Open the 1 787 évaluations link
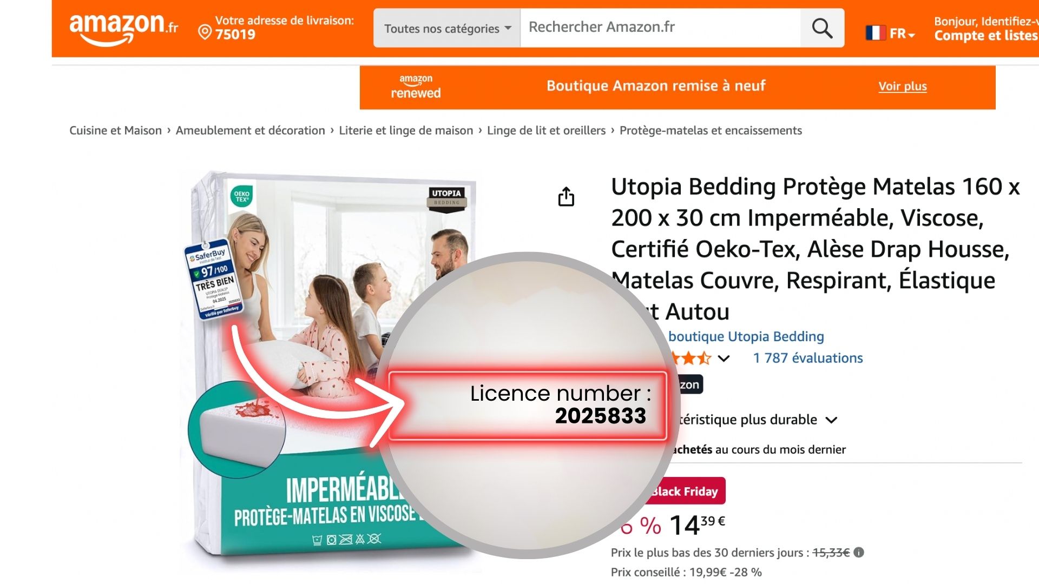 808,358
